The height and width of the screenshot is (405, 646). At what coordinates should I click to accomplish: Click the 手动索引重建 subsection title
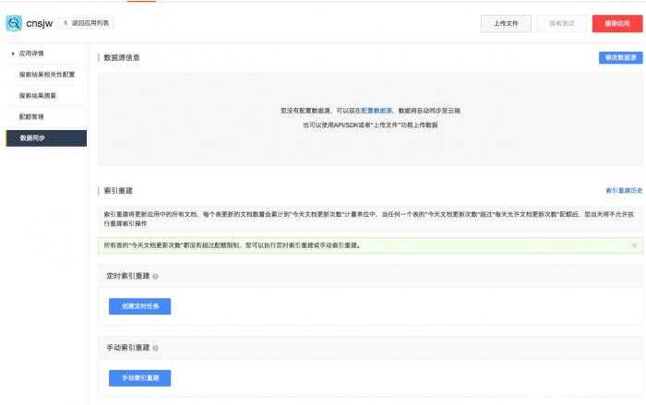coord(127,348)
